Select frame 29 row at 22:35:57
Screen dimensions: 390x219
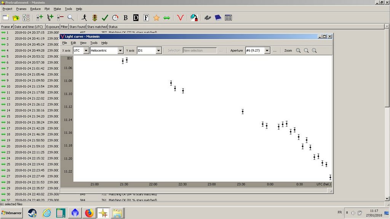point(30,188)
